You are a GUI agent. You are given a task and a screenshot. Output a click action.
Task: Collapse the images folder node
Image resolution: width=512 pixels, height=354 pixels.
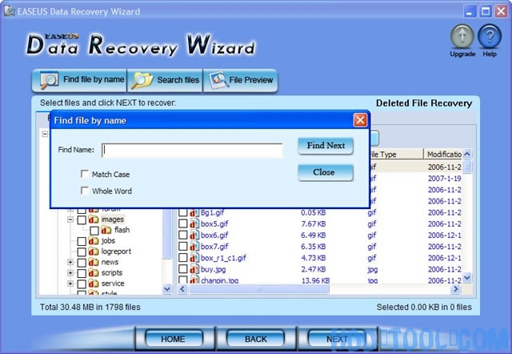[x=70, y=219]
